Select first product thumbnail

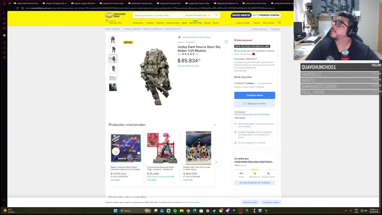(x=113, y=39)
